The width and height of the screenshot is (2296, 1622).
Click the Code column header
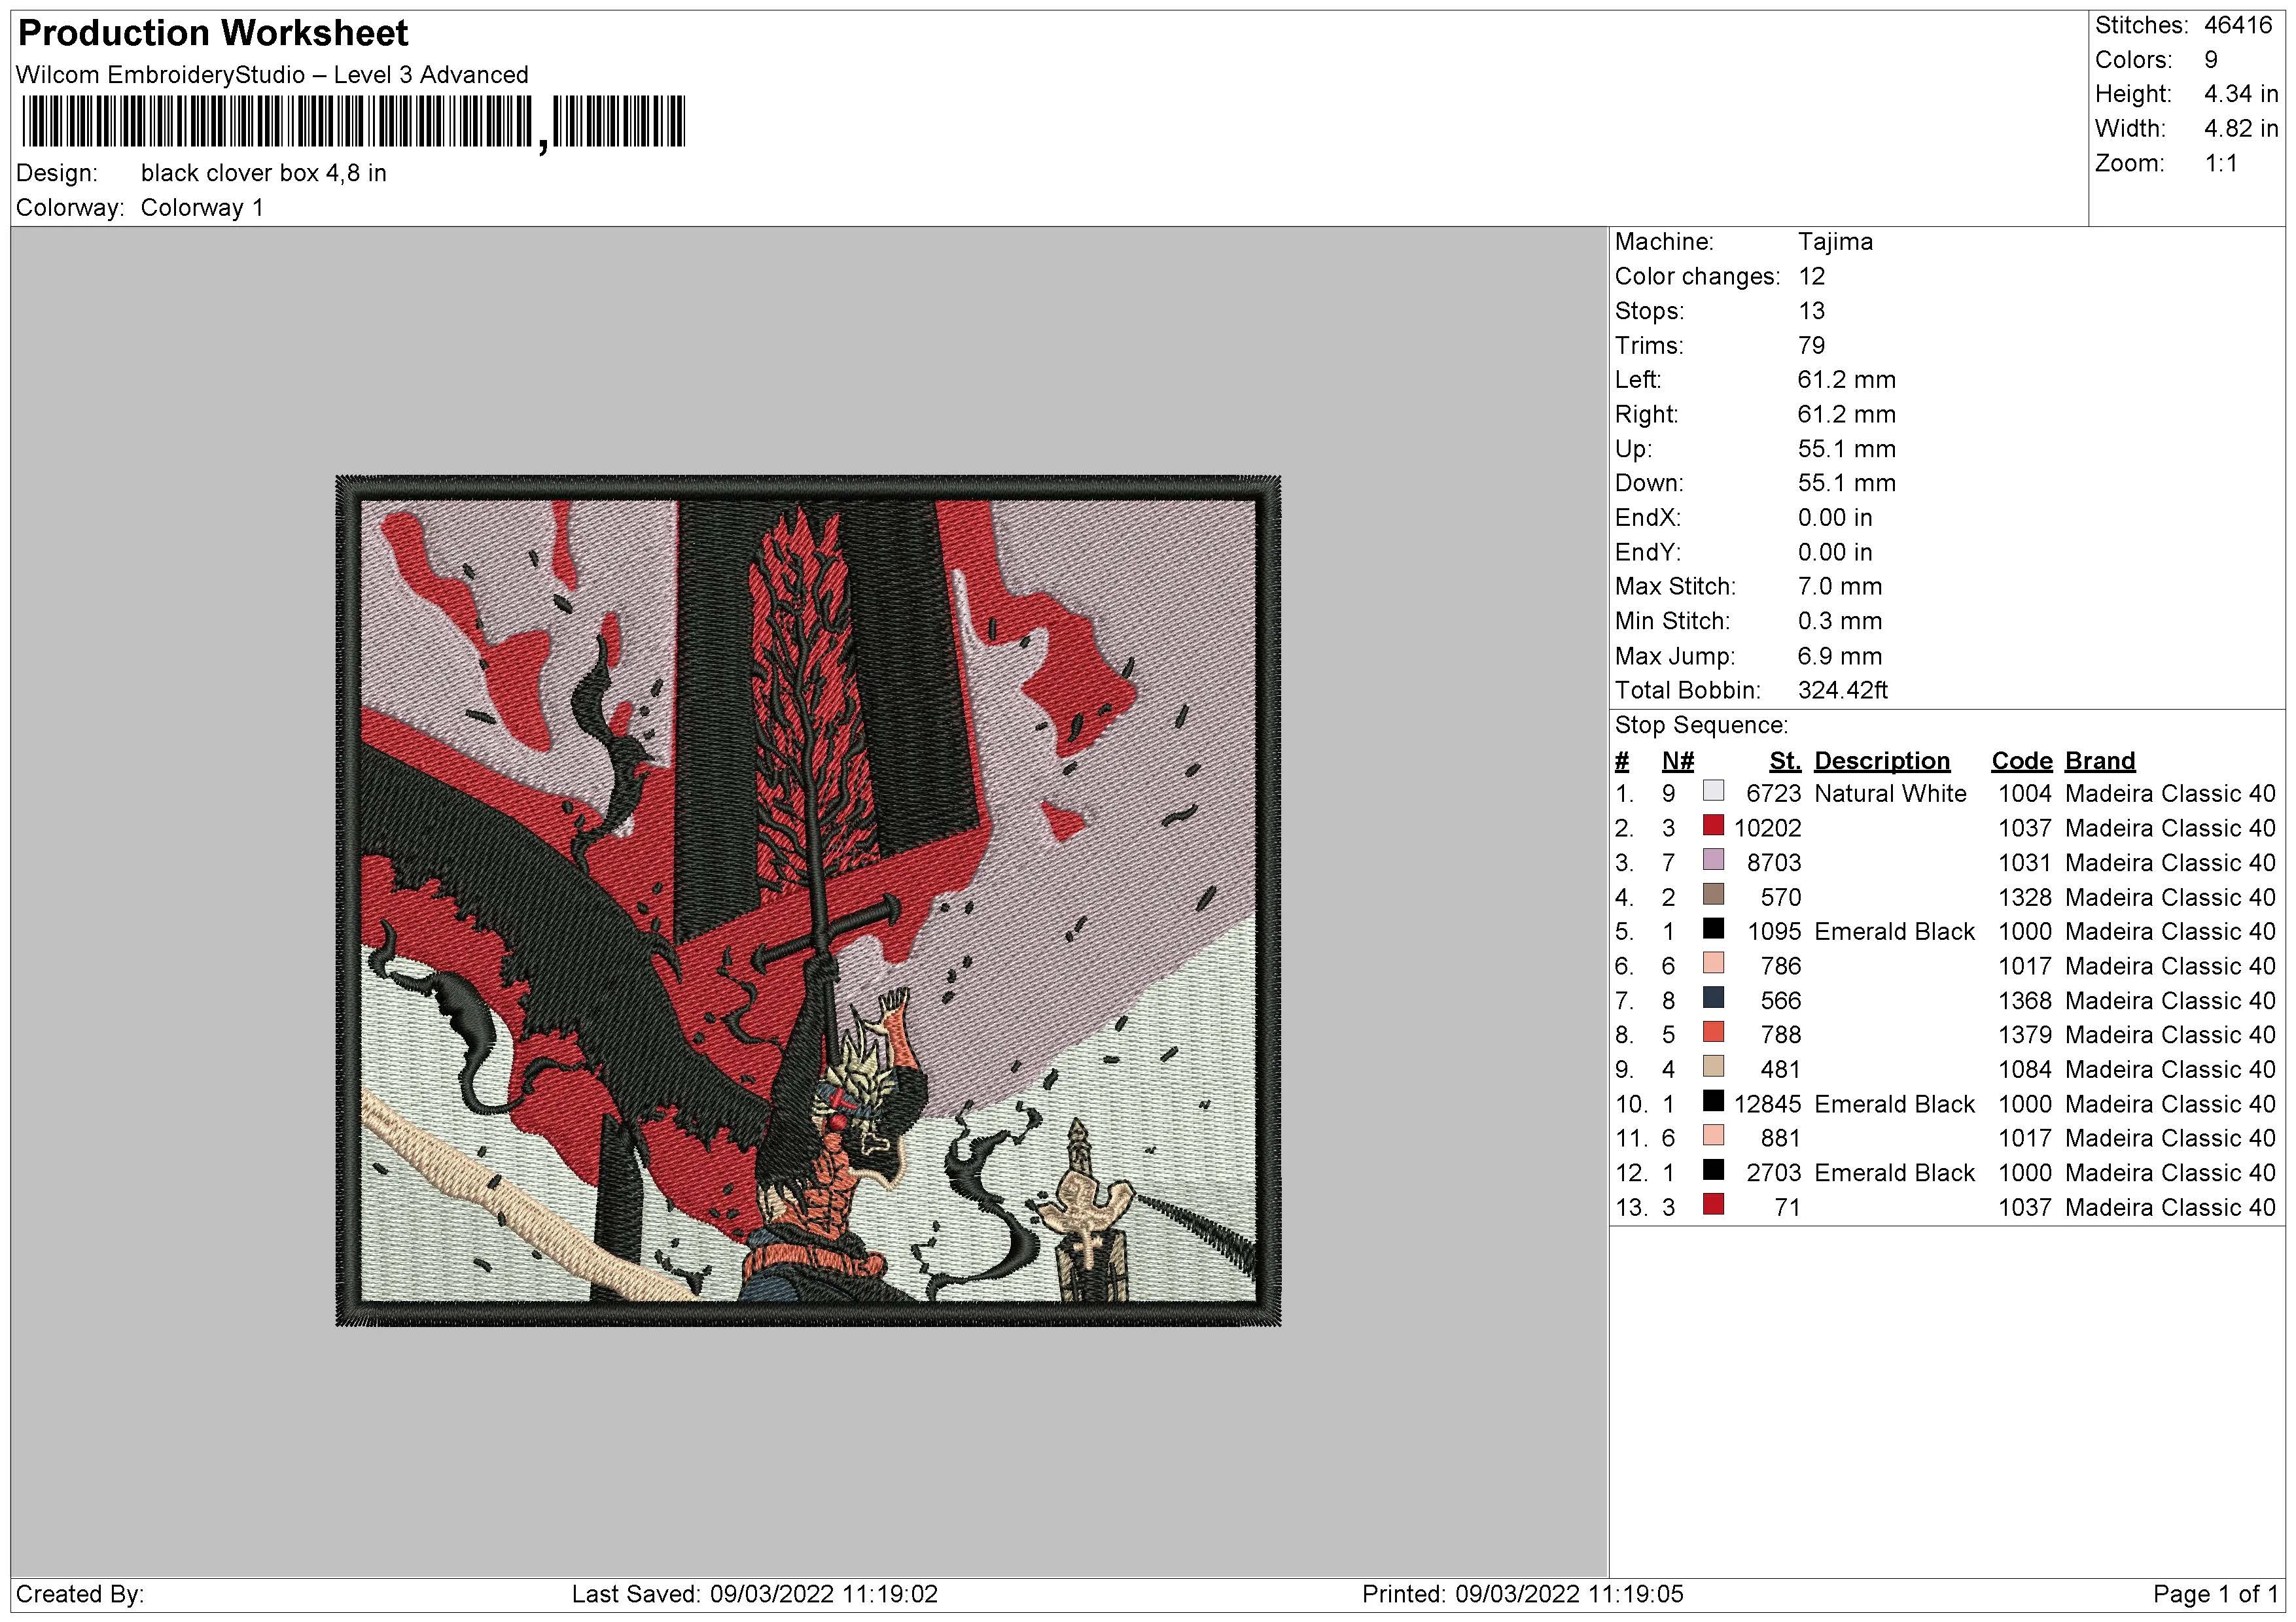tap(2021, 761)
